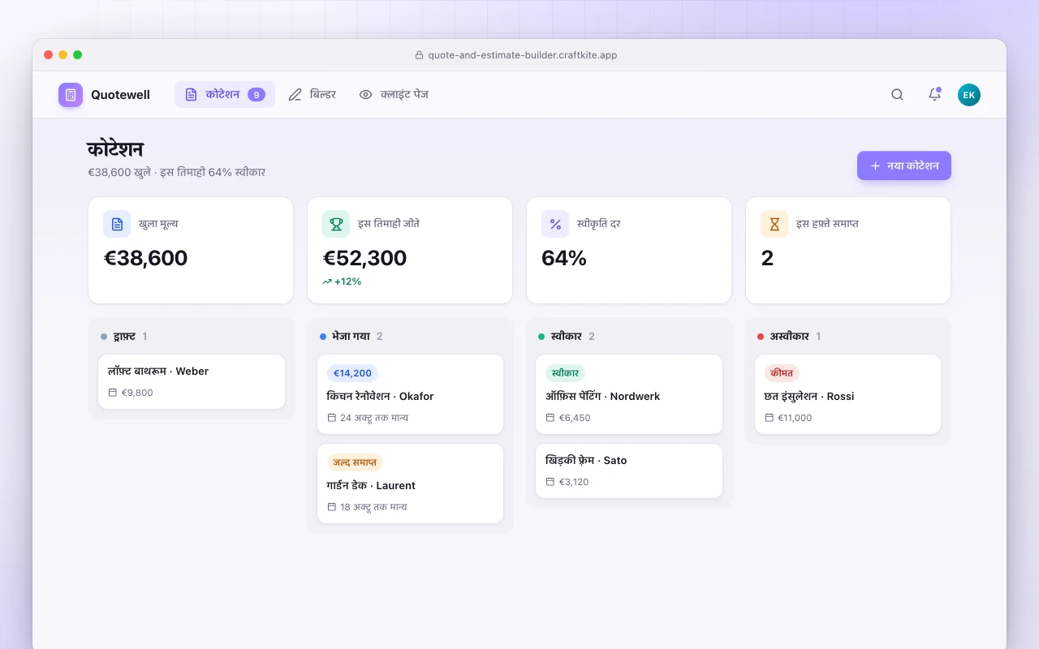Click the calendar icon beside €9,800
The width and height of the screenshot is (1039, 649).
tap(113, 393)
